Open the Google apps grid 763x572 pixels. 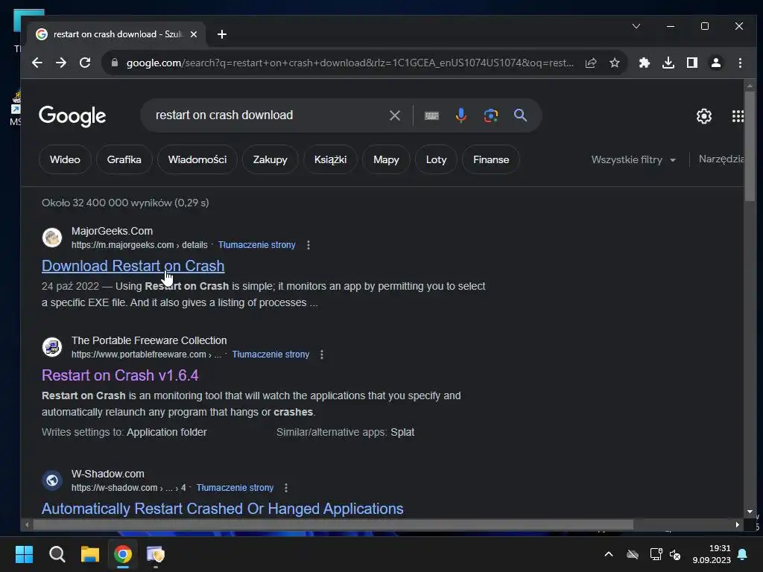[738, 115]
